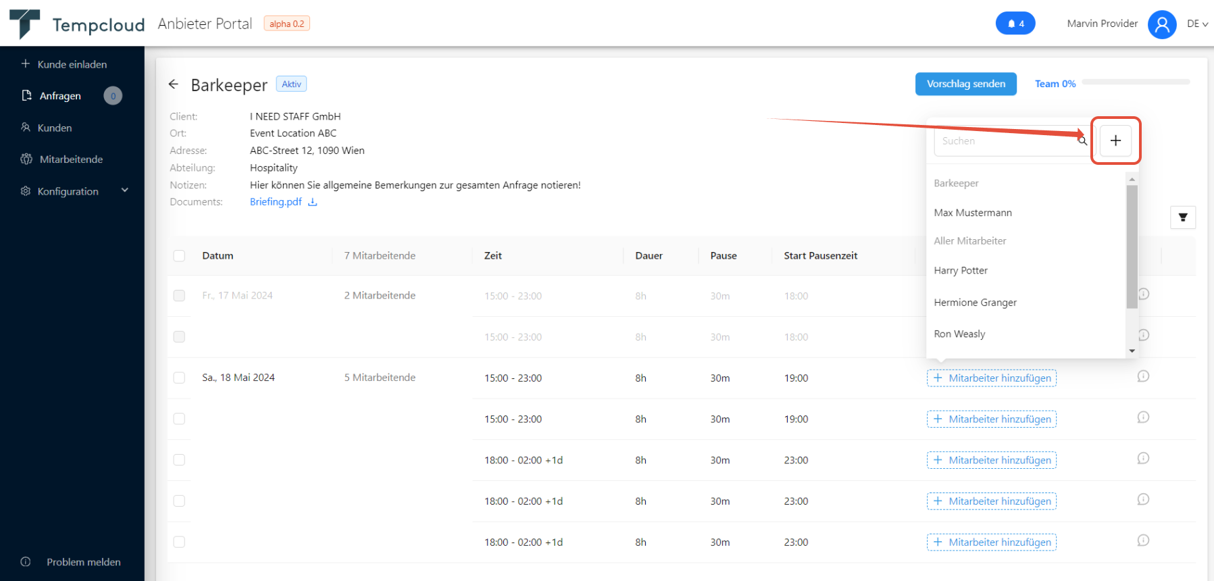The width and height of the screenshot is (1214, 581).
Task: Add employee to second 15:00 - 23:00, 19:00 shift
Action: coord(992,420)
